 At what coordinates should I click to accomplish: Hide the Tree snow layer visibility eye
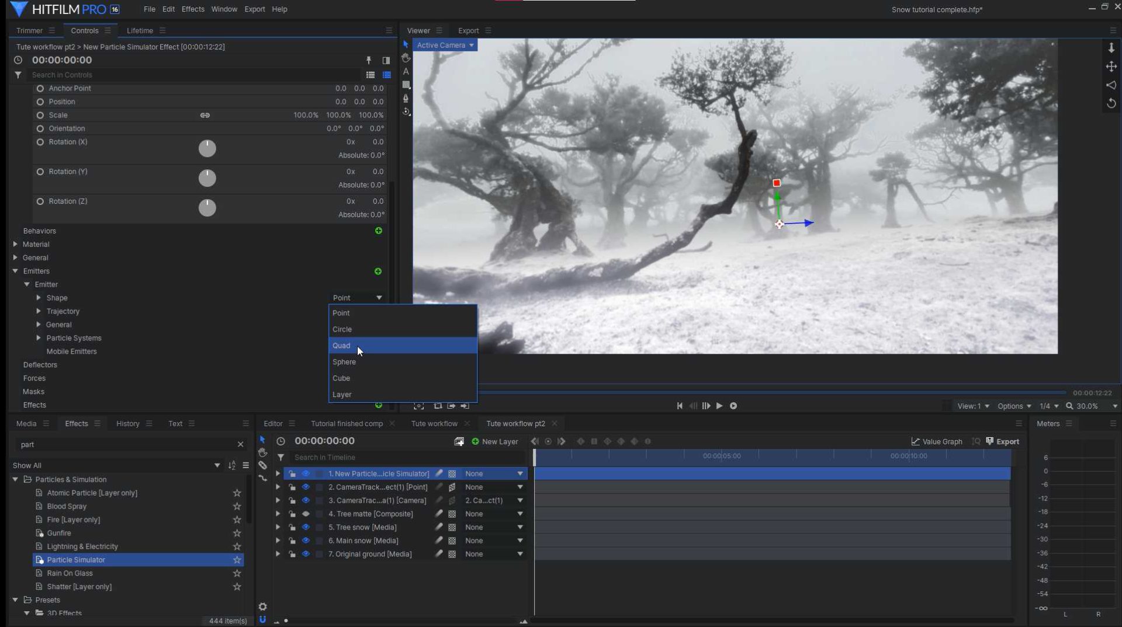pyautogui.click(x=306, y=527)
